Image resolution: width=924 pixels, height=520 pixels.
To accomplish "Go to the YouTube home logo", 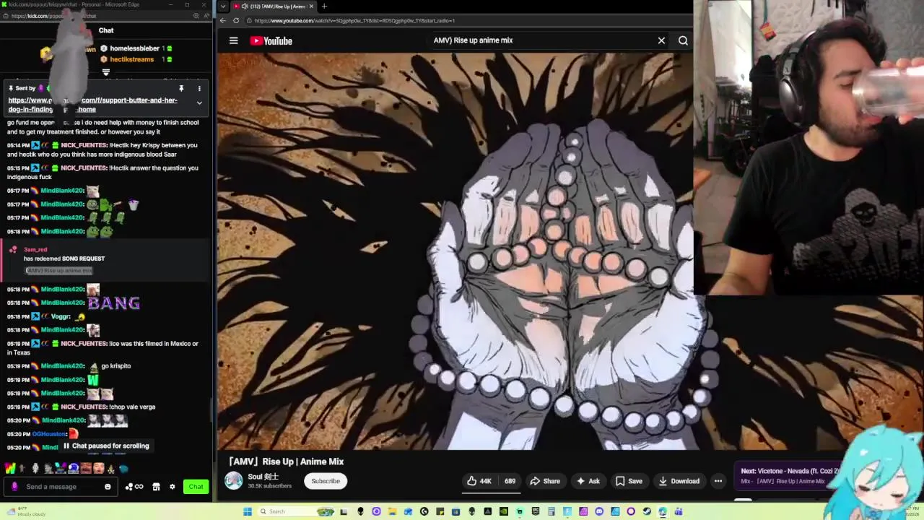I will 271,40.
